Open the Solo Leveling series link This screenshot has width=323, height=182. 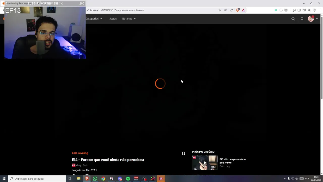(x=80, y=153)
